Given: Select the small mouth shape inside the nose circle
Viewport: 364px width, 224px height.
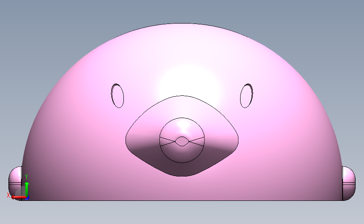Looking at the screenshot, I should click(x=182, y=141).
